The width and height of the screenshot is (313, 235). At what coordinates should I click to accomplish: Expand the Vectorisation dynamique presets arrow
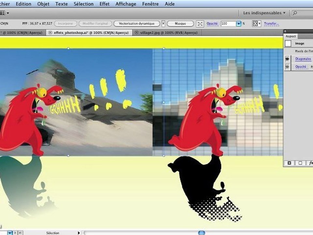point(163,23)
